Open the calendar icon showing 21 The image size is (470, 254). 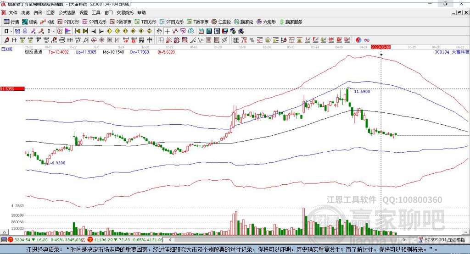[201, 31]
